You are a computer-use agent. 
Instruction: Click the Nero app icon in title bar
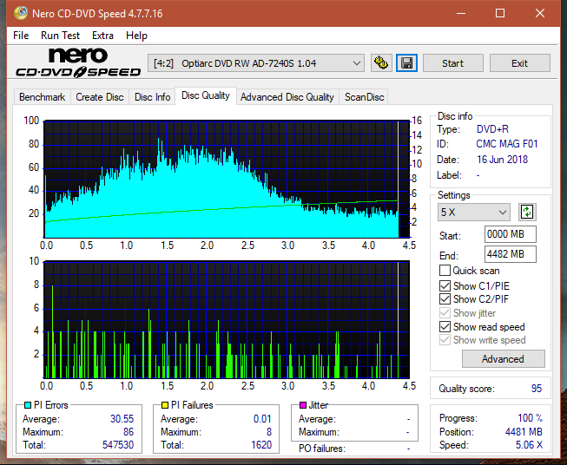[x=21, y=13]
